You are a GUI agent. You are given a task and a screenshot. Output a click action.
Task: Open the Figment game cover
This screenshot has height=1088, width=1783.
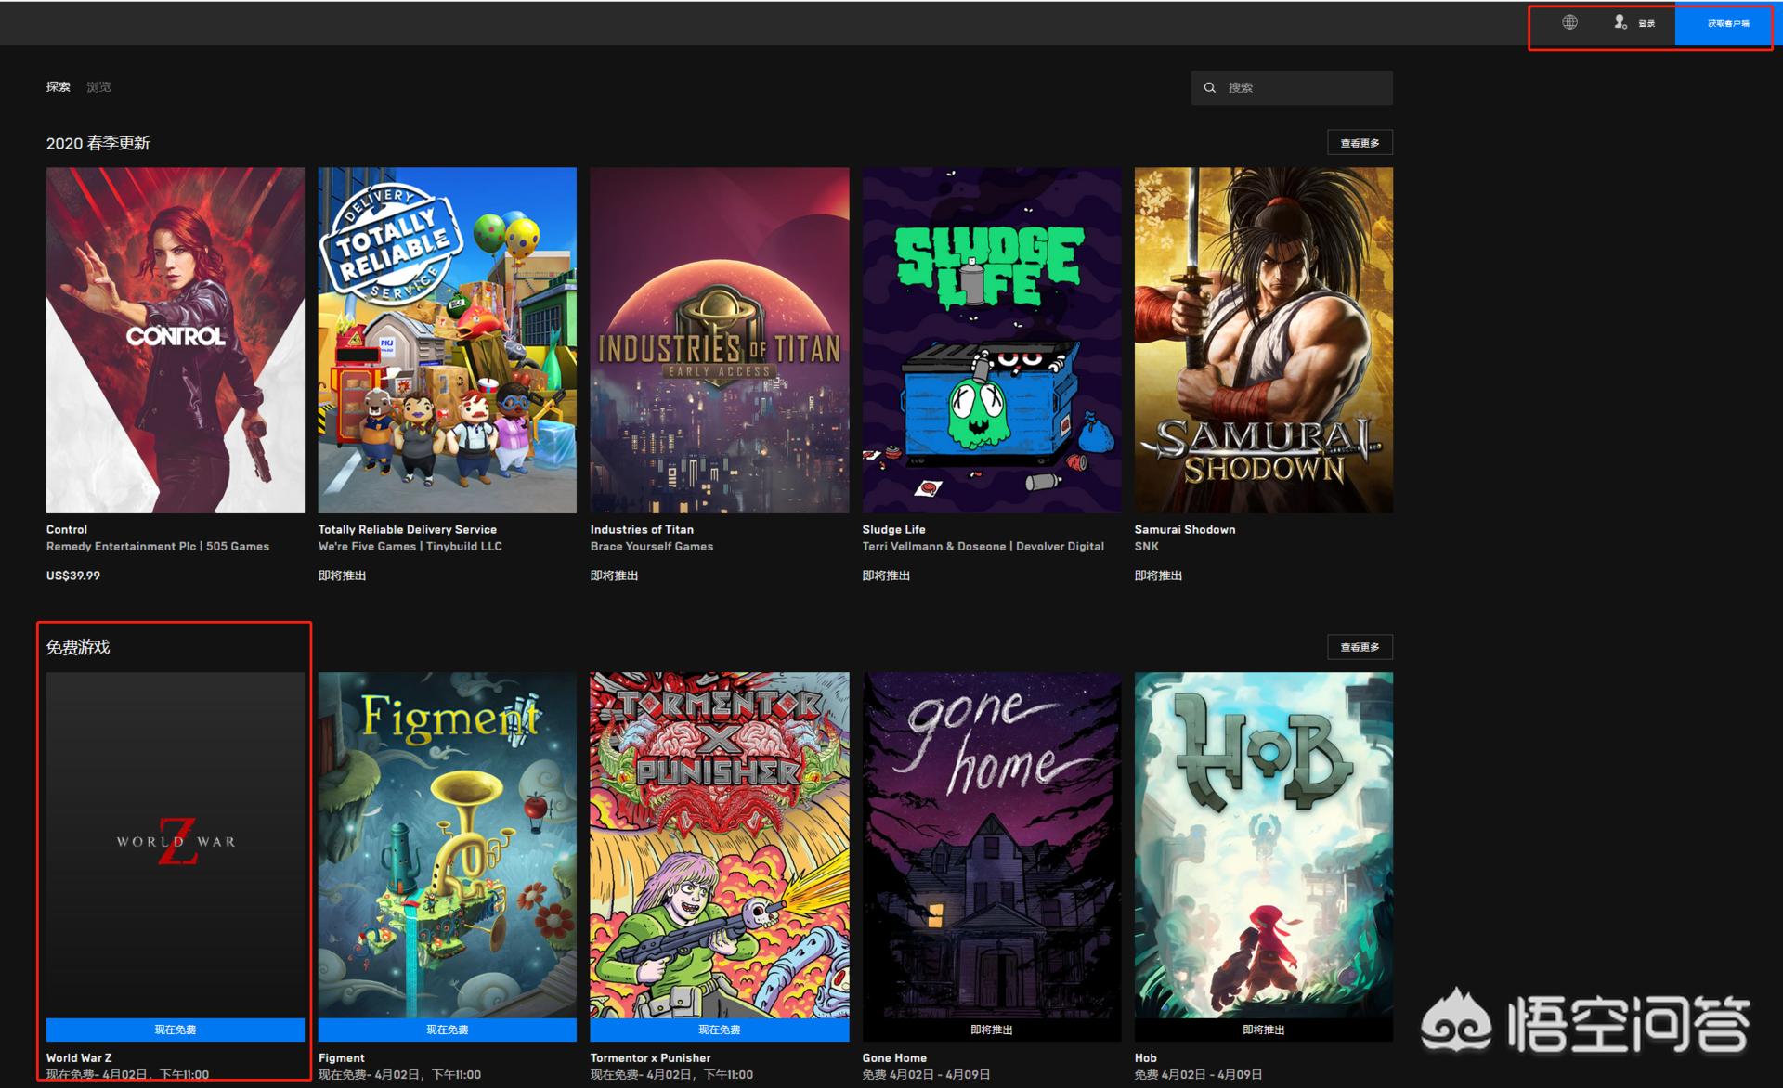[x=448, y=845]
